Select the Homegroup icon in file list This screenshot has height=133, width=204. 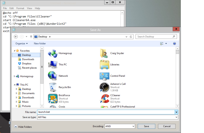(53, 53)
